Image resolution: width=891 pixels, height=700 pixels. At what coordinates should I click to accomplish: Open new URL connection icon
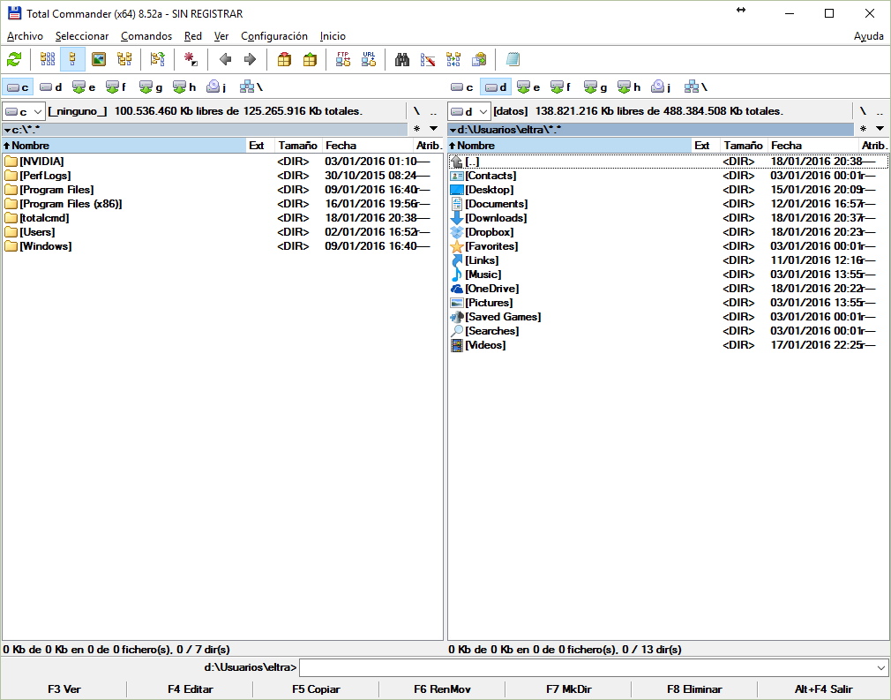tap(369, 59)
